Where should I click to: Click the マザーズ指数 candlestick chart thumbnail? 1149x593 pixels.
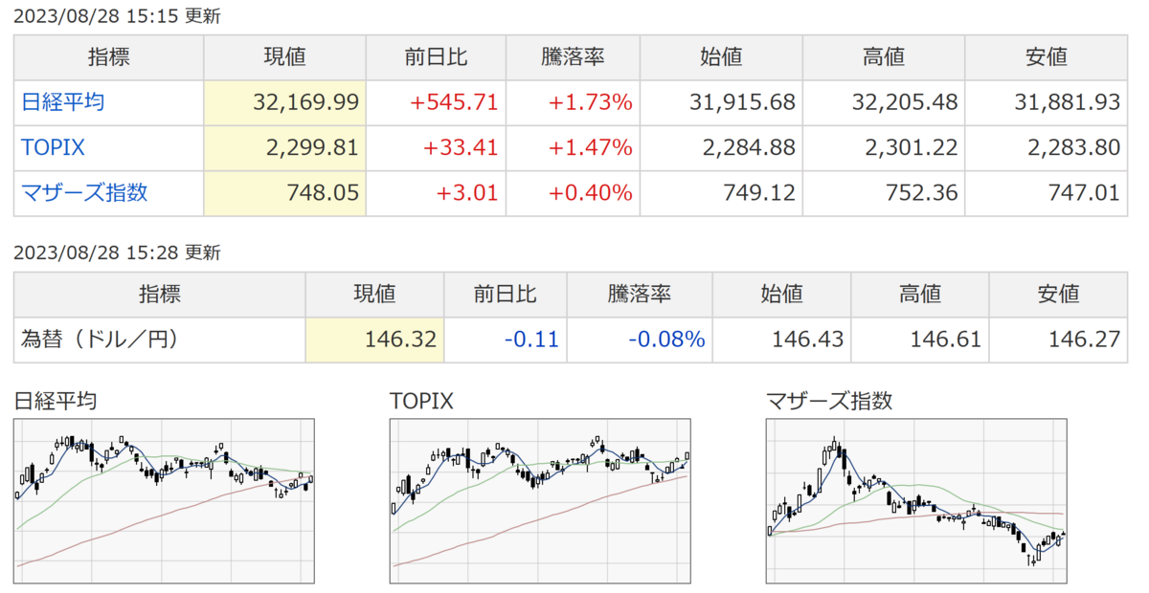(x=916, y=501)
